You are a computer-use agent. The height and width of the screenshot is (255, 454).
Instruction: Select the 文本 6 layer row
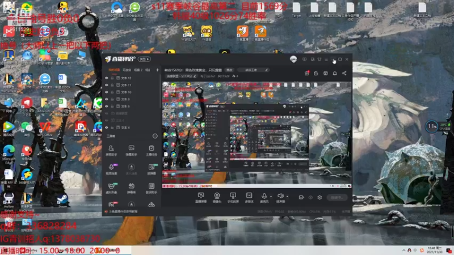pos(132,106)
